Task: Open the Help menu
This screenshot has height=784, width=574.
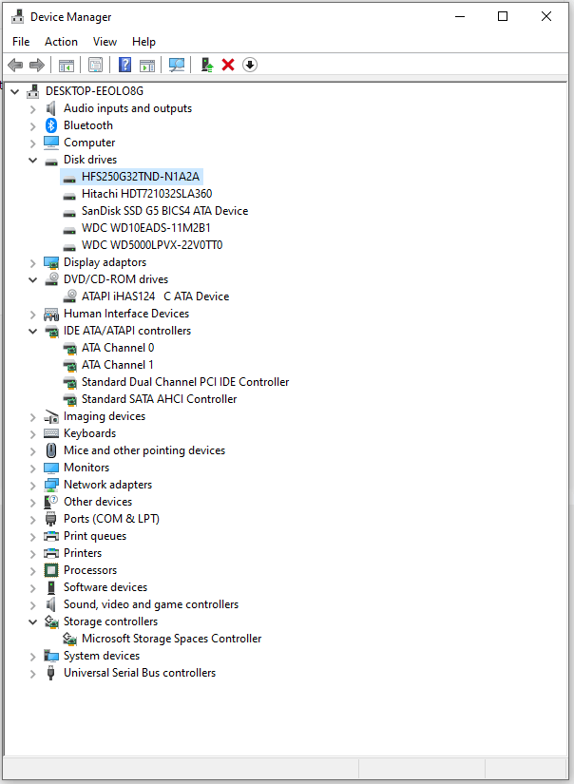Action: (144, 42)
